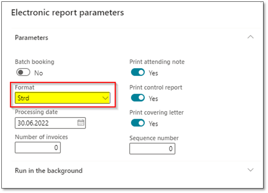Open the Format dropdown showing Strd
268x193 pixels.
point(59,98)
